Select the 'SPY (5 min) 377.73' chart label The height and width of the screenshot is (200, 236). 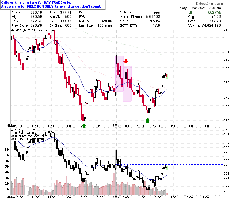coord(31,30)
